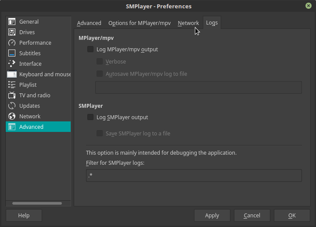Click the General category icon in sidebar
Viewport: 316px width, 227px height.
[x=12, y=22]
